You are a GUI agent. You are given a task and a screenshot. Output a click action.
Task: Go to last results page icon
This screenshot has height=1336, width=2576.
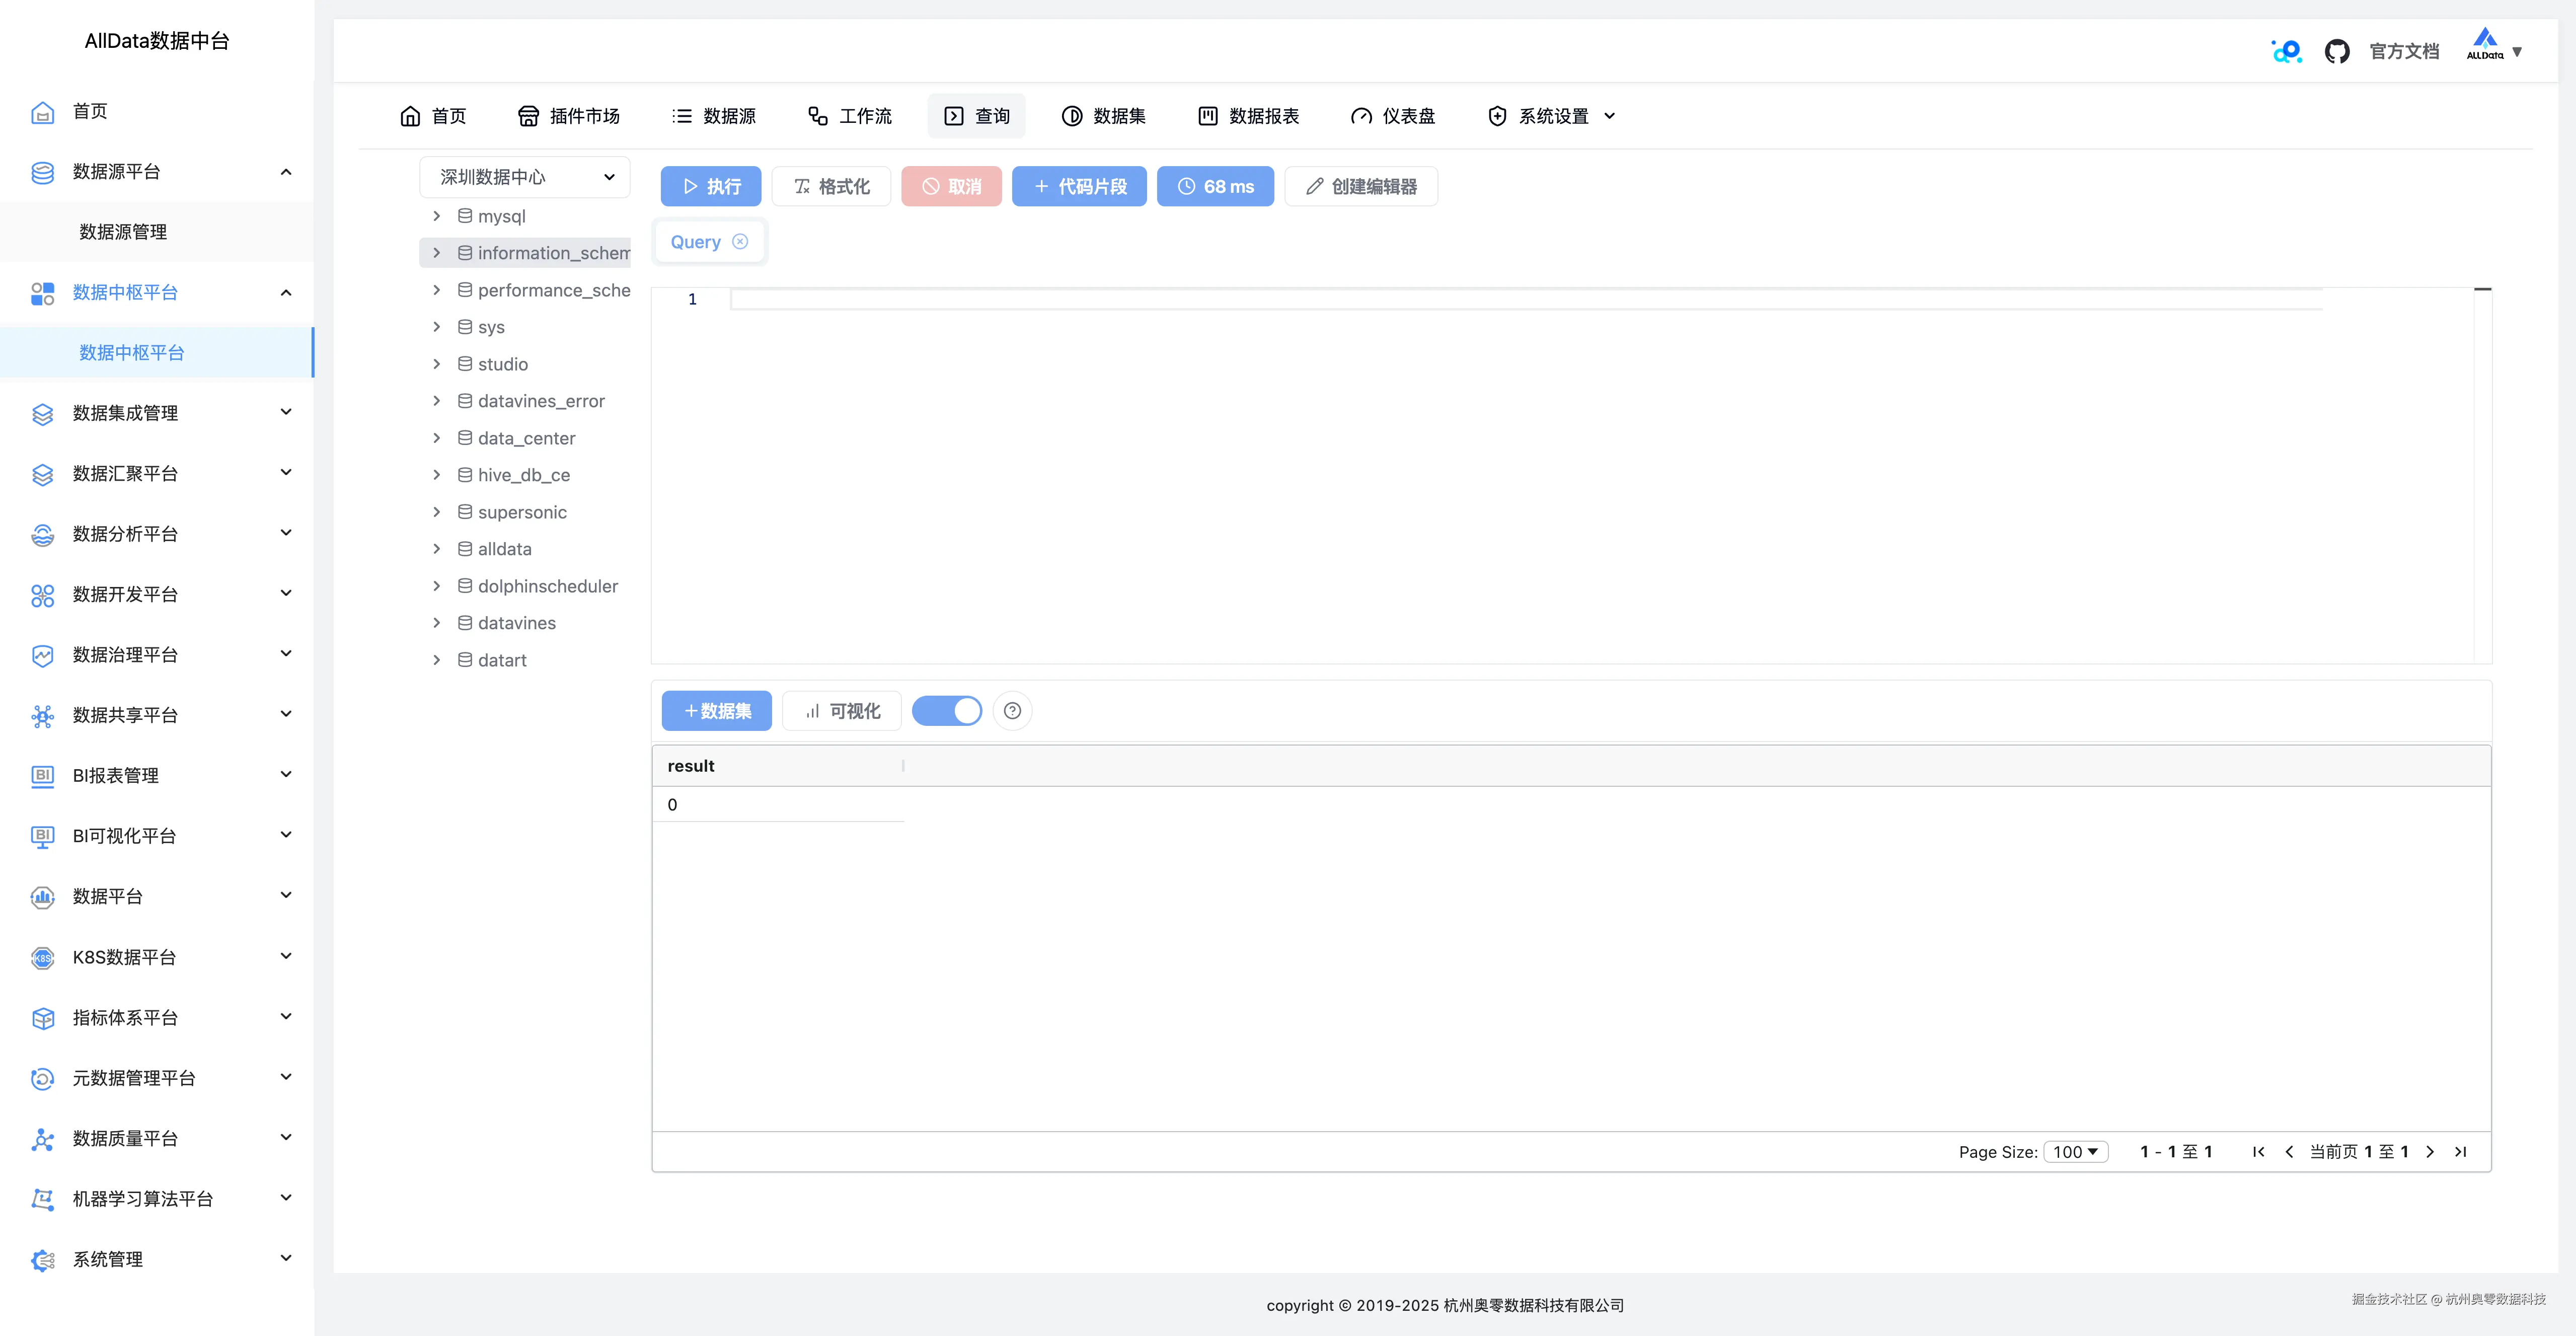click(2461, 1152)
